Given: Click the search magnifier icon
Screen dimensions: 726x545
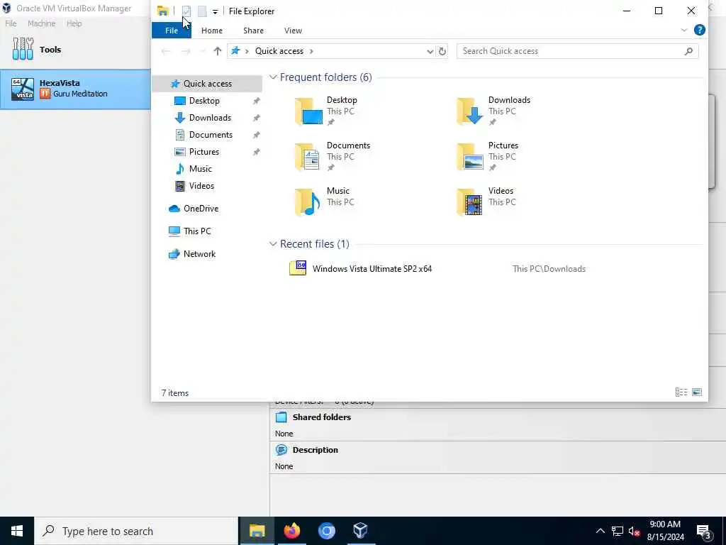Looking at the screenshot, I should [688, 51].
